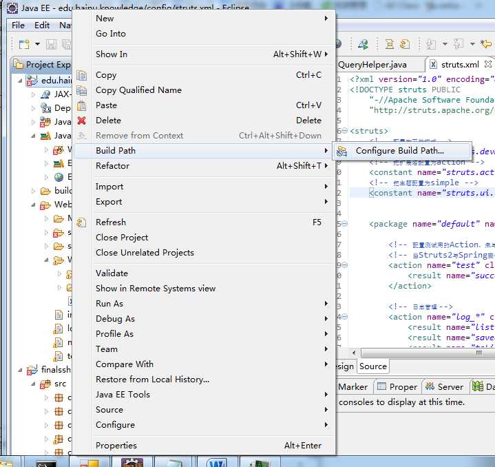This screenshot has height=467, width=495.
Task: Click the Configure Build Path icon
Action: pos(341,152)
